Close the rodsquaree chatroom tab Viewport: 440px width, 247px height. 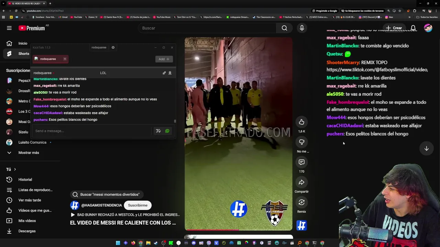(x=65, y=59)
